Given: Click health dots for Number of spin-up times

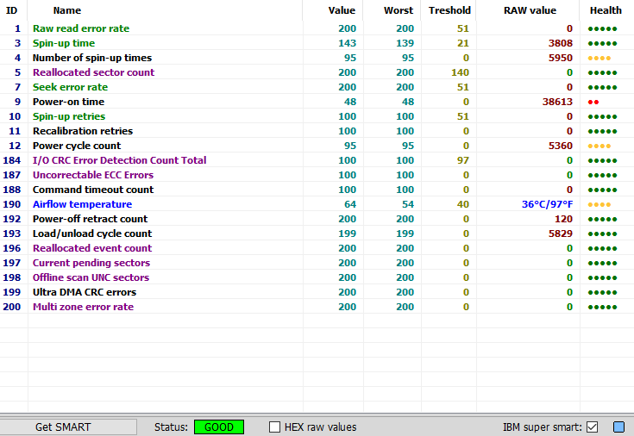Looking at the screenshot, I should (x=599, y=58).
